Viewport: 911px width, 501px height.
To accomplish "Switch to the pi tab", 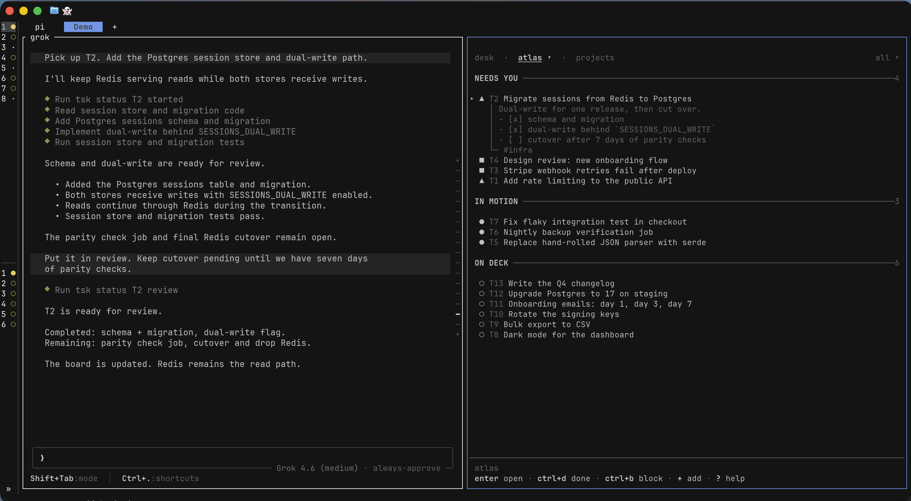I will point(40,27).
